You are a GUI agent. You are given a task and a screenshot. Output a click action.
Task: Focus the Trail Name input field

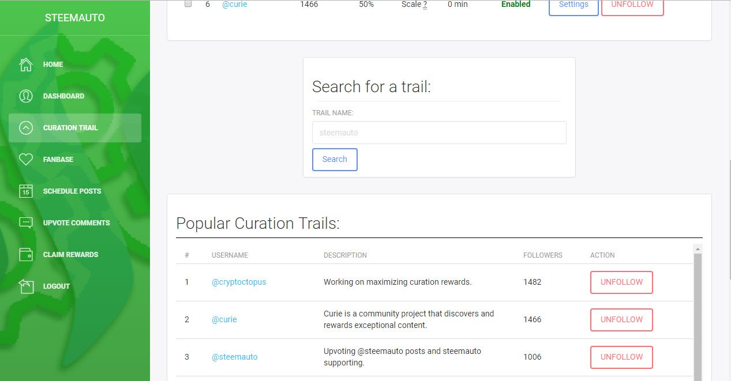click(439, 133)
